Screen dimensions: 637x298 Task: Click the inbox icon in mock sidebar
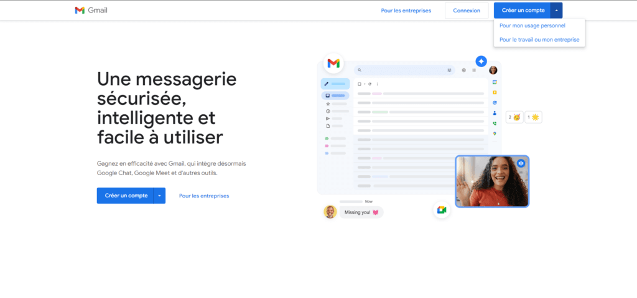tap(327, 96)
